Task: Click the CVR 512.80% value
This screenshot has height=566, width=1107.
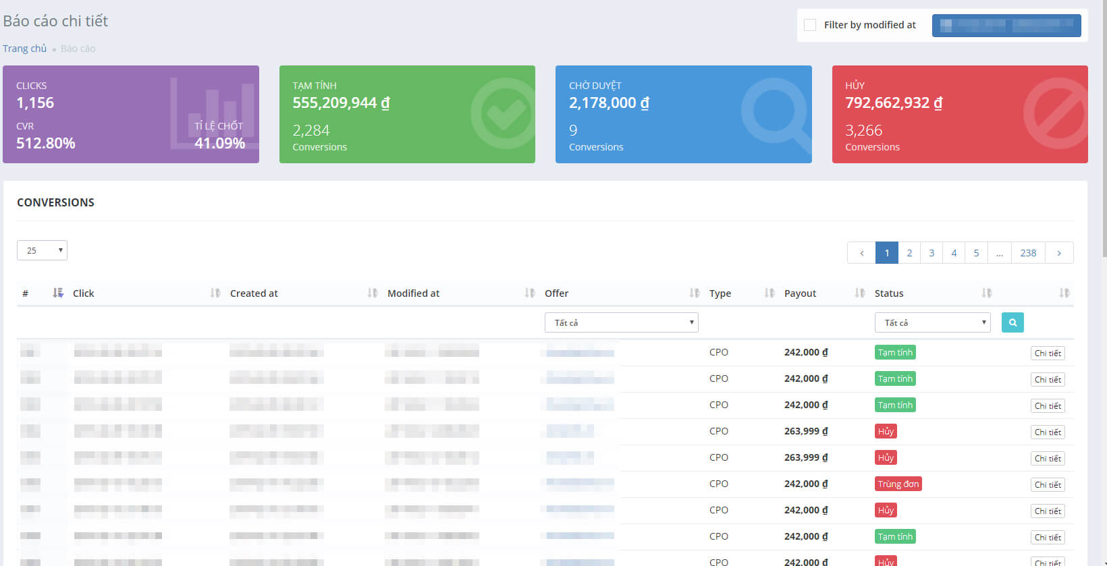Action: click(46, 143)
